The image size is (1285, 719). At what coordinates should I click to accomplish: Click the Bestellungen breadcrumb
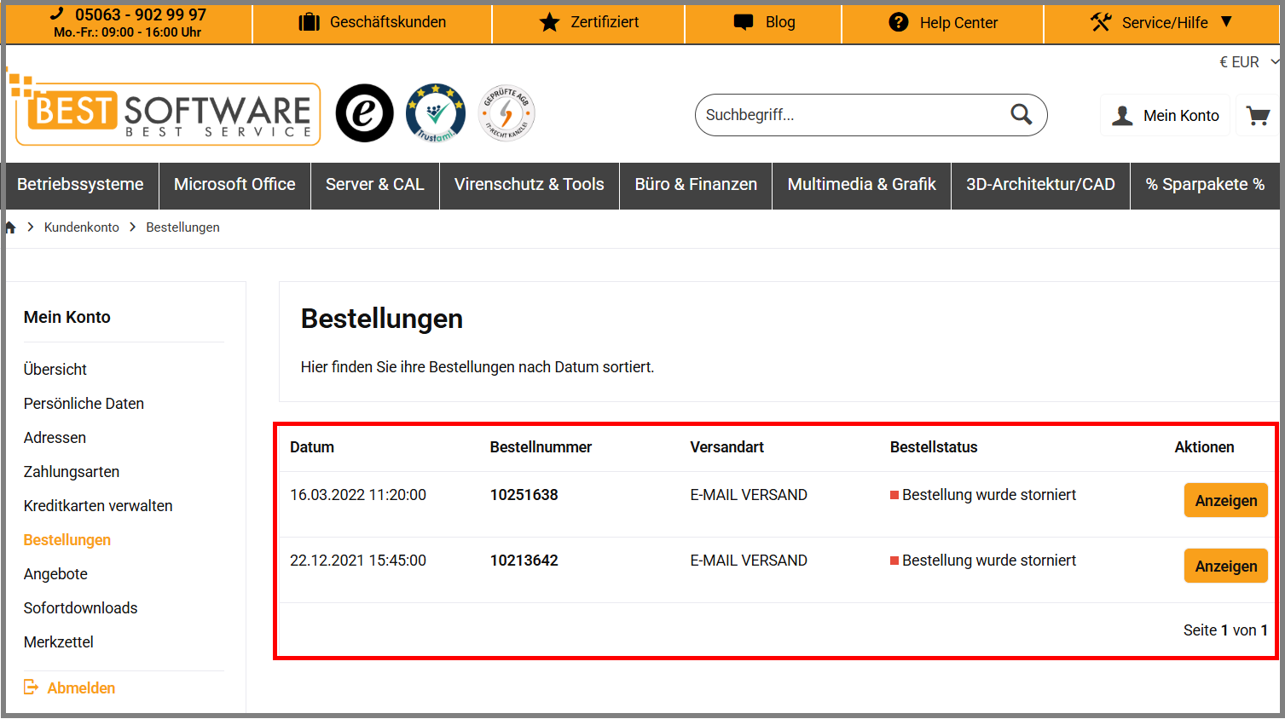[x=182, y=227]
